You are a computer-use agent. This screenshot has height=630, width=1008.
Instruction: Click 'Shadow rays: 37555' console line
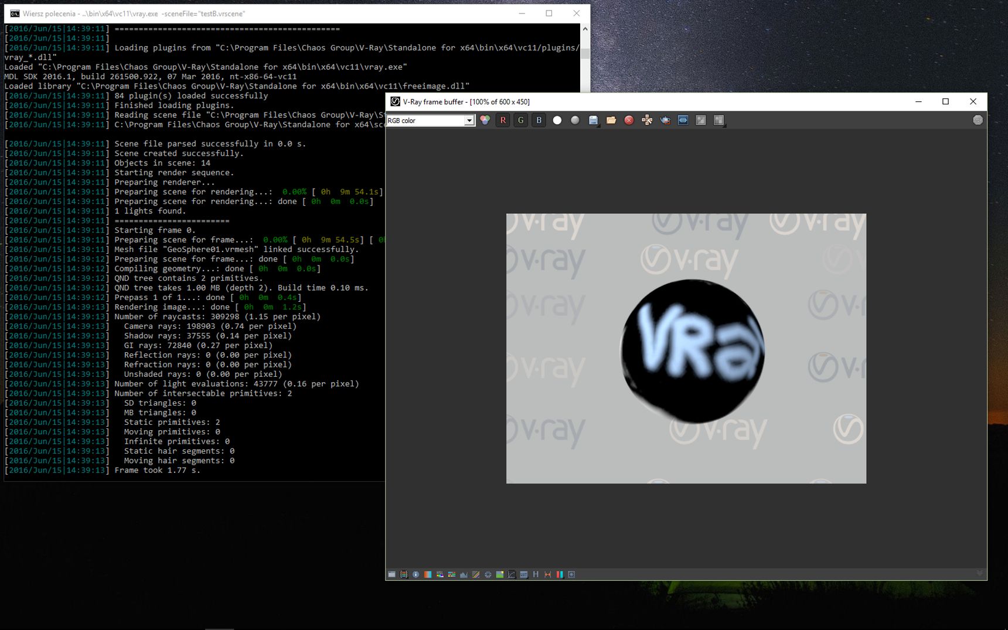[208, 336]
